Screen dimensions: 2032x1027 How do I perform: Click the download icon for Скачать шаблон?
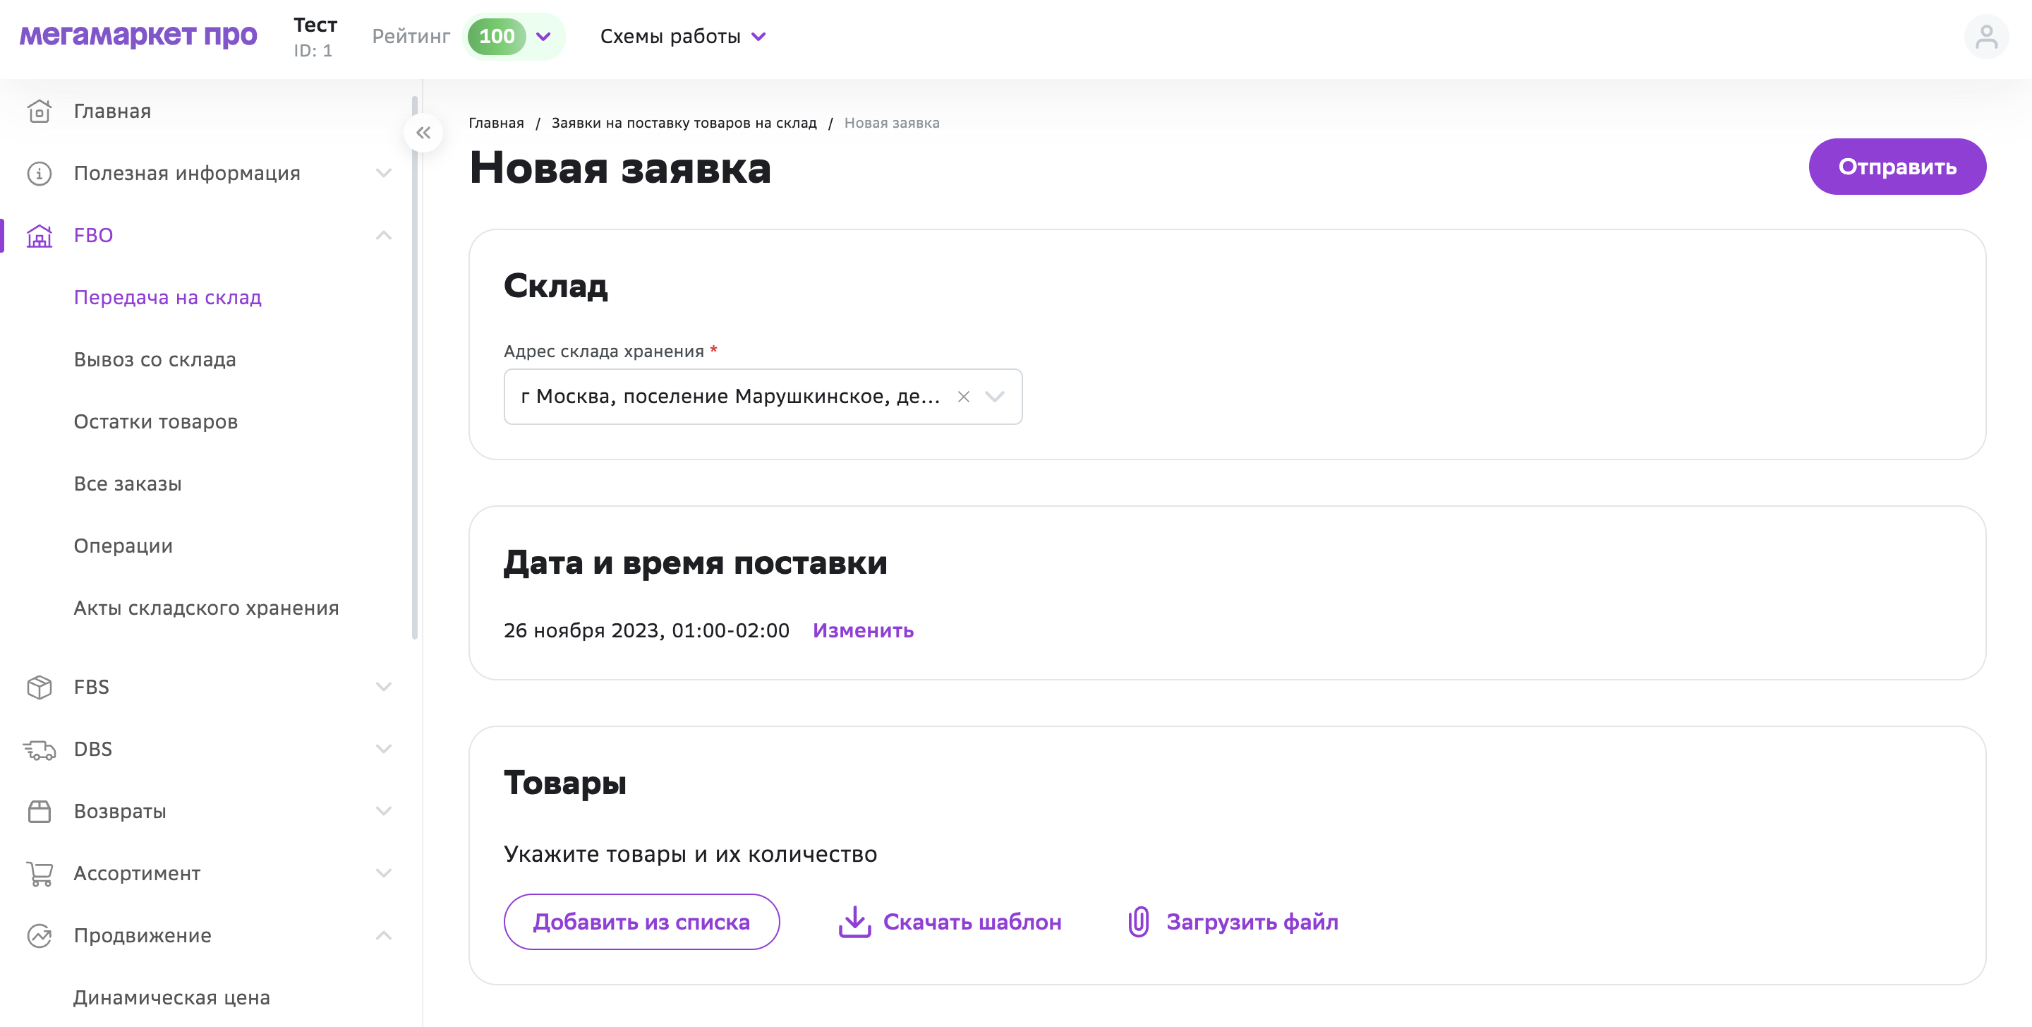(854, 922)
